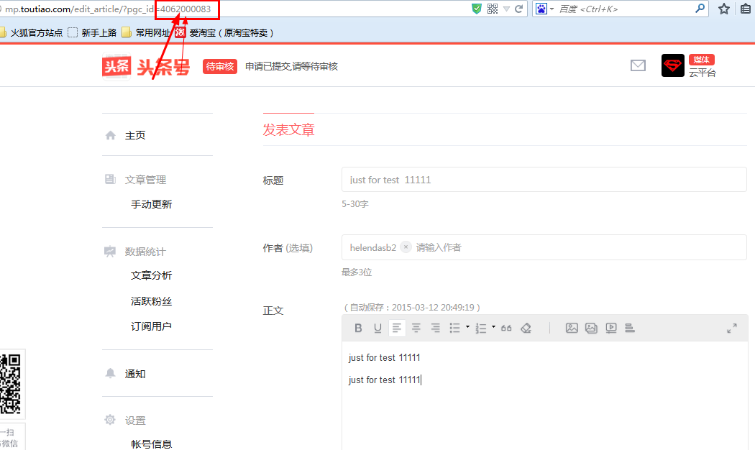This screenshot has width=755, height=450.
Task: Align text right in the editor
Action: 435,329
